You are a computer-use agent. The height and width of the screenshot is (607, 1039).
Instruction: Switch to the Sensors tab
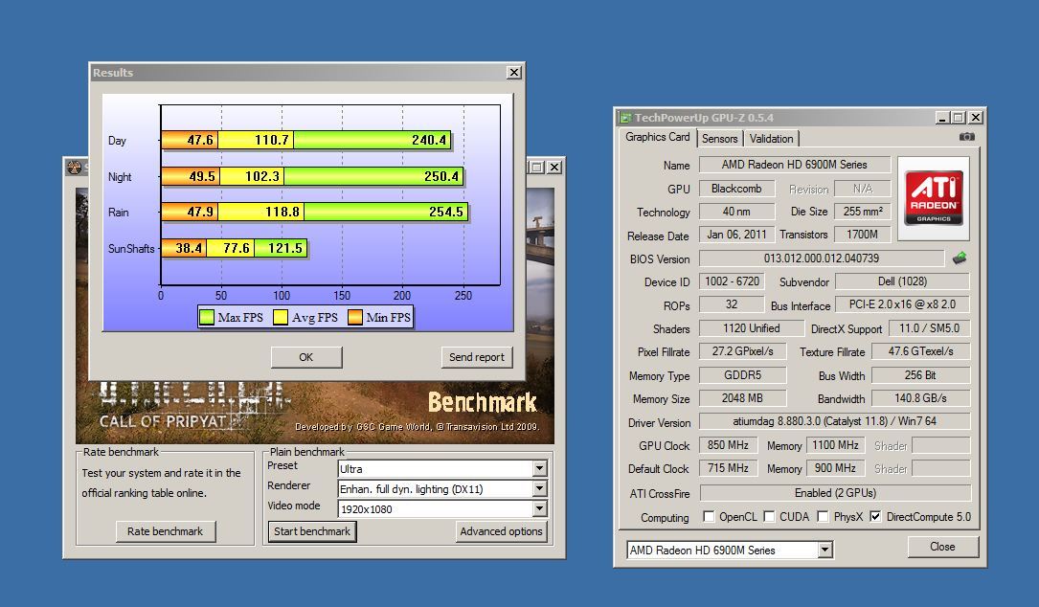point(719,139)
